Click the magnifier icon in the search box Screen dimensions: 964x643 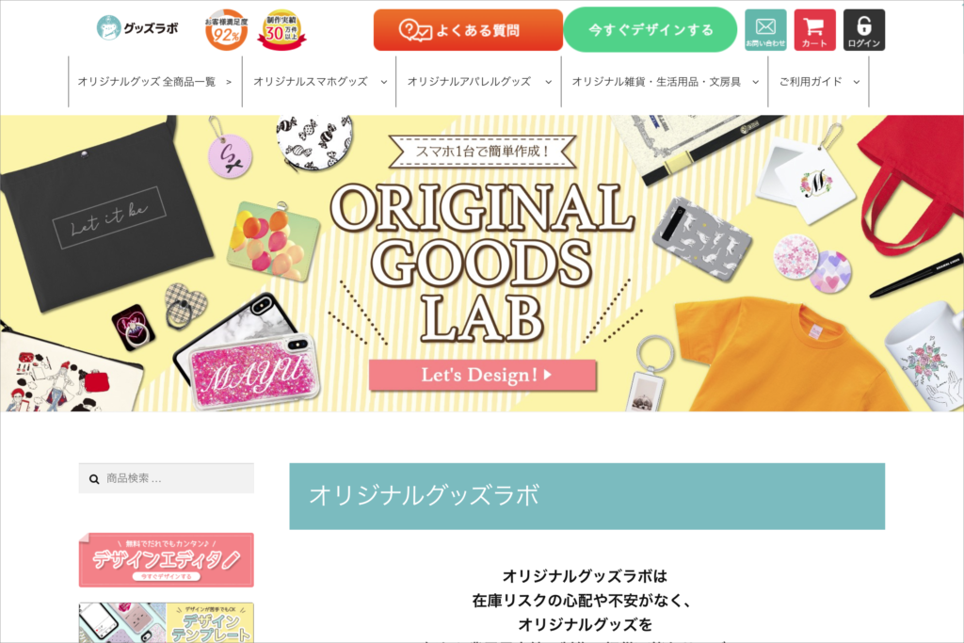click(x=94, y=479)
